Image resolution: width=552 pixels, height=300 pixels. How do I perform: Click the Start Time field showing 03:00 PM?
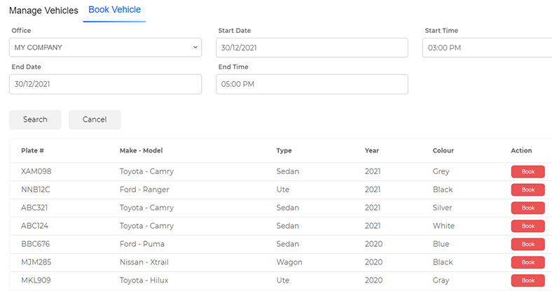coord(488,48)
